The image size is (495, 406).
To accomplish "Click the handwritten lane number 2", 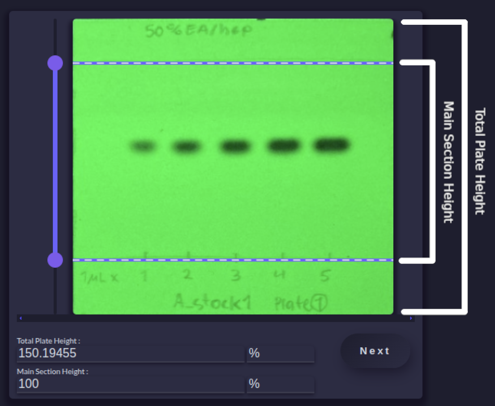I will (188, 274).
